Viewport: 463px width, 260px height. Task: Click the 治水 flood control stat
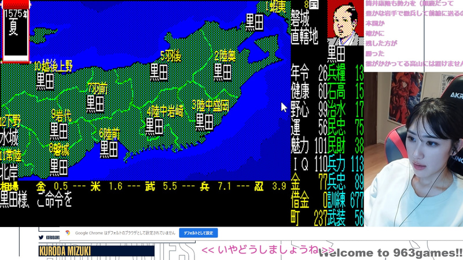coord(346,109)
